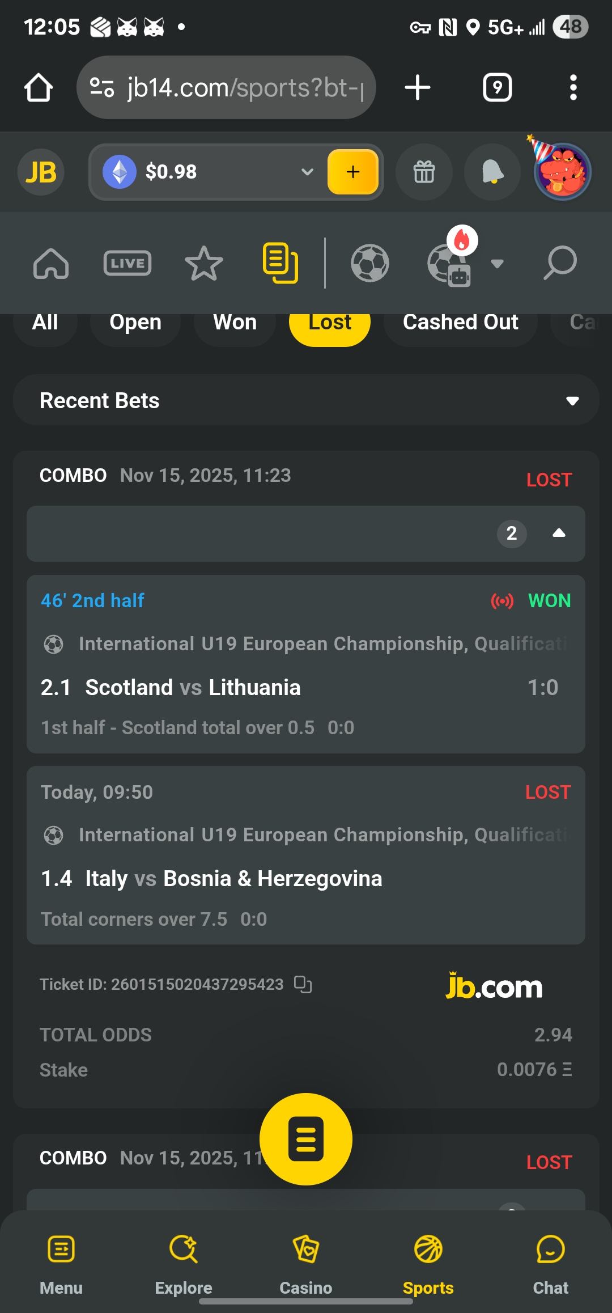Open the floating yellow bet slip button

coord(306,1139)
